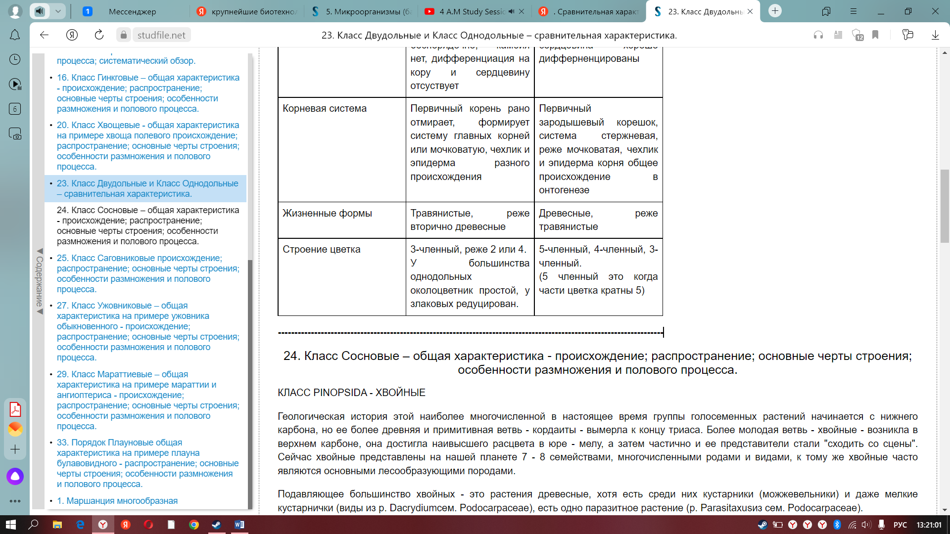This screenshot has height=534, width=950.
Task: Bookmark this page
Action: click(875, 35)
